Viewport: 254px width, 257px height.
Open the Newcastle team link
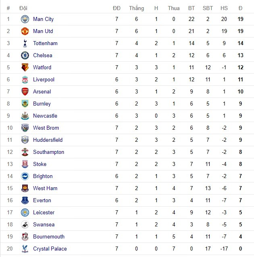click(x=45, y=116)
